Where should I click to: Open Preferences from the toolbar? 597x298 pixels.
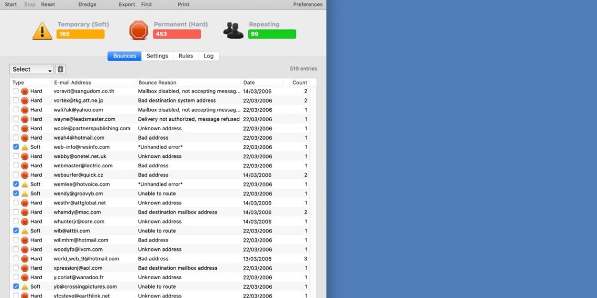pos(307,4)
